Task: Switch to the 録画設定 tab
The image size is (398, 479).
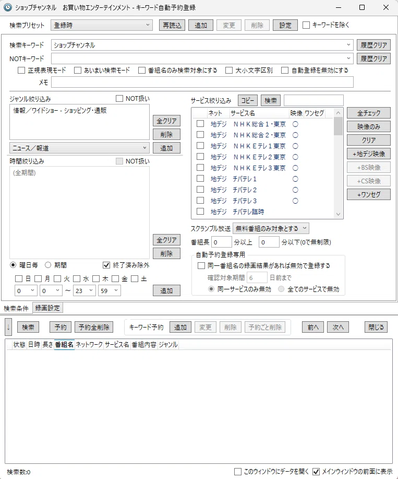Action: tap(47, 308)
